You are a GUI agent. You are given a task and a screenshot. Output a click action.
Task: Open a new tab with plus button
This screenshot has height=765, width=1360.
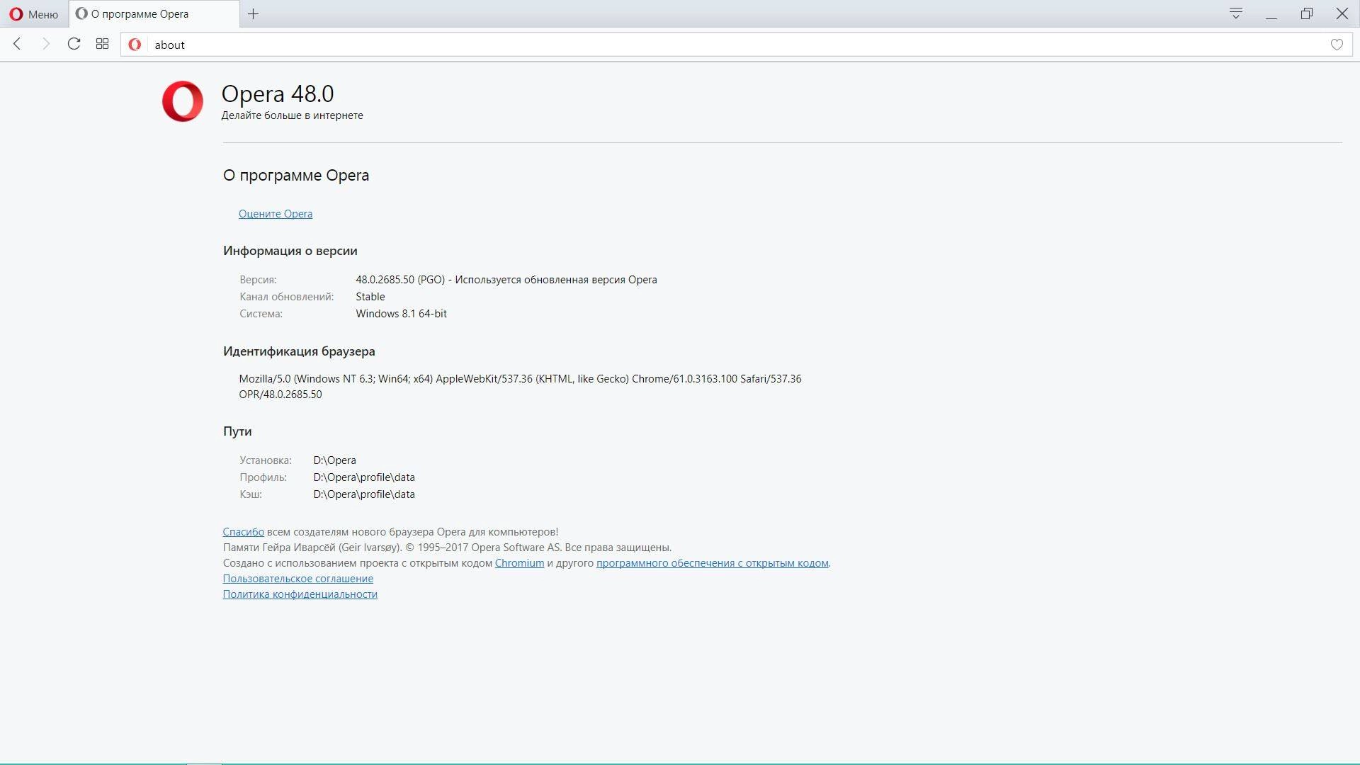[x=253, y=14]
